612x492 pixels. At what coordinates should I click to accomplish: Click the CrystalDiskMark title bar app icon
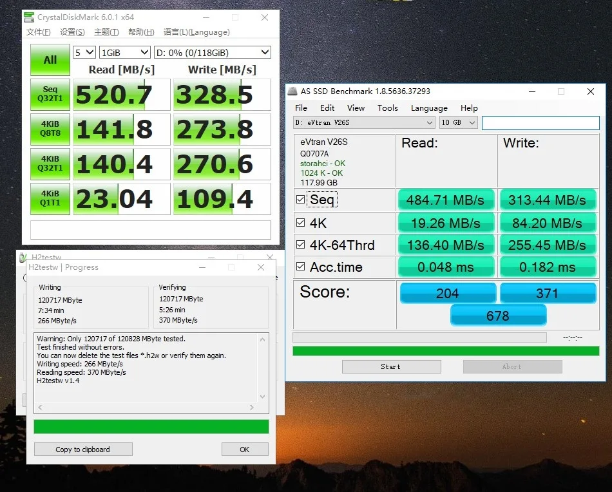tap(29, 17)
